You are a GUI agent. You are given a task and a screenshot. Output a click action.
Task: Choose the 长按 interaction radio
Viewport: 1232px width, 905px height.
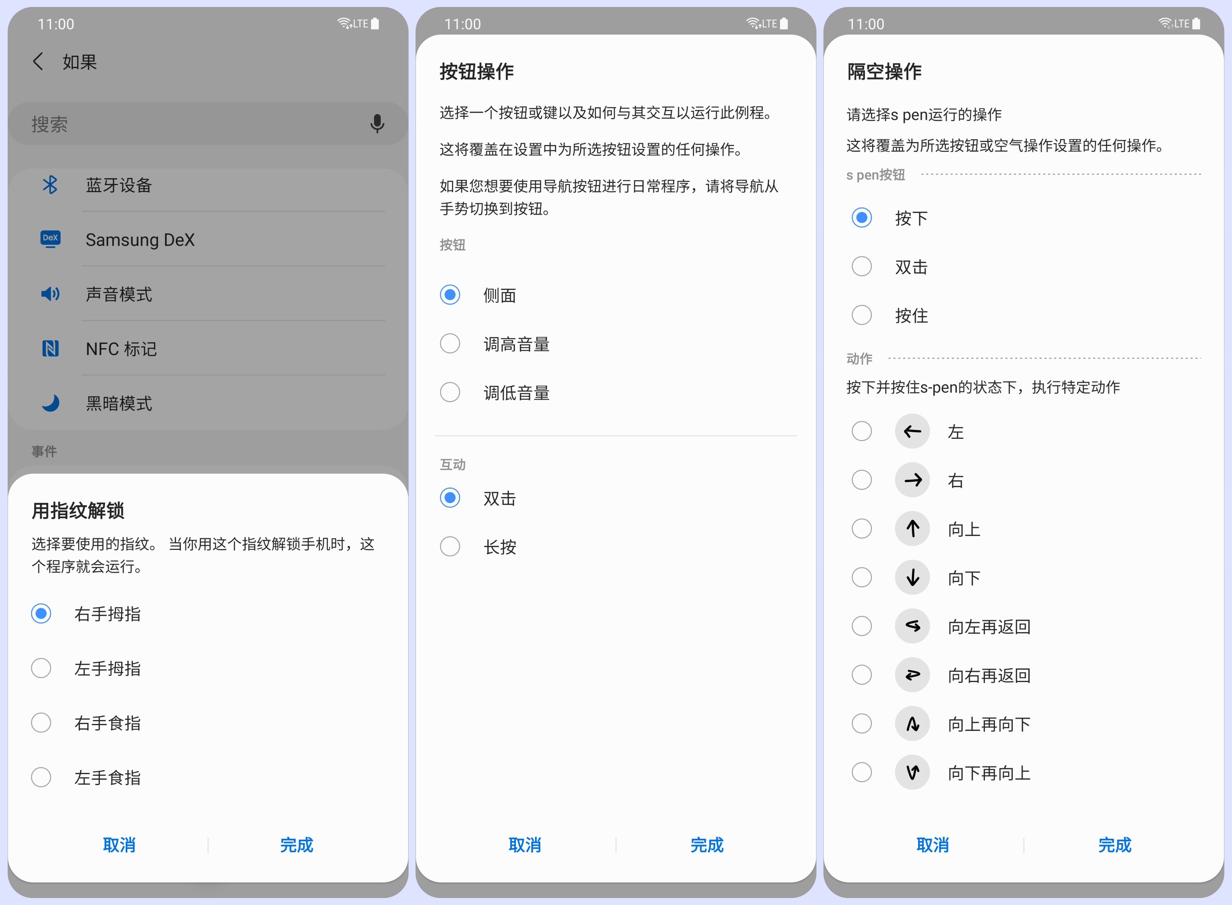(450, 546)
